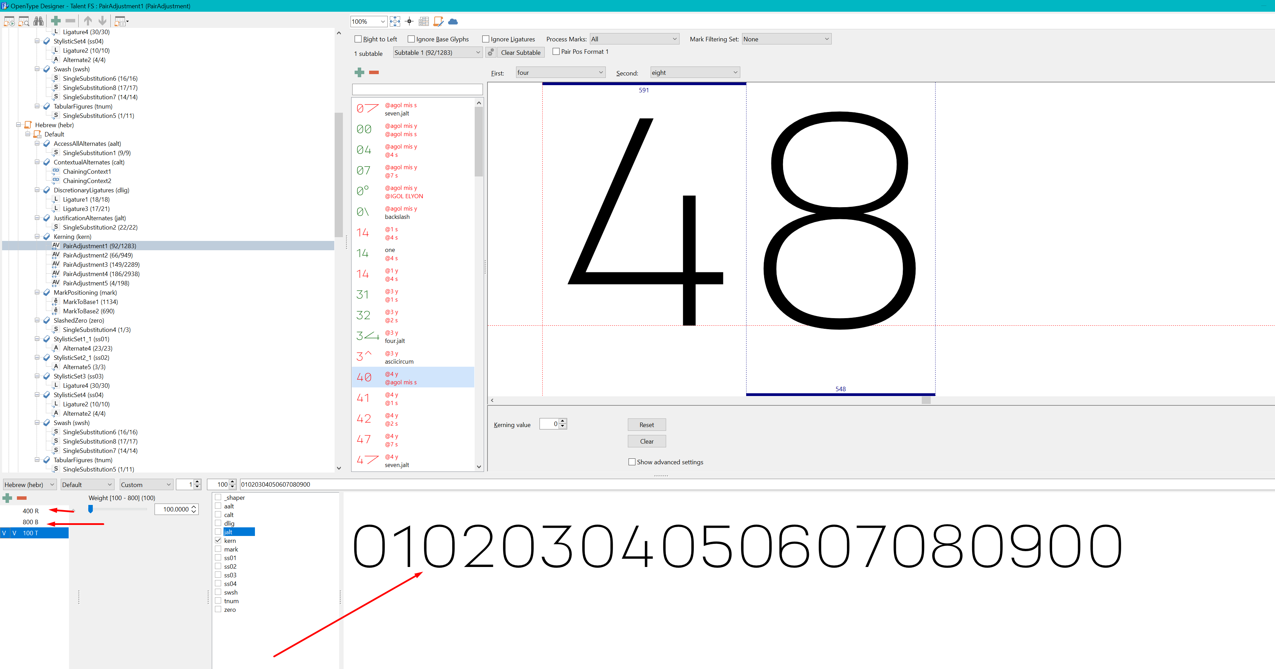1275x669 pixels.
Task: Toggle Ignore Base Glyphs checkbox
Action: (411, 39)
